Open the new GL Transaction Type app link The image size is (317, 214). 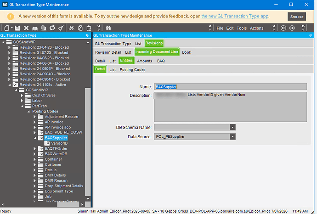click(x=235, y=16)
